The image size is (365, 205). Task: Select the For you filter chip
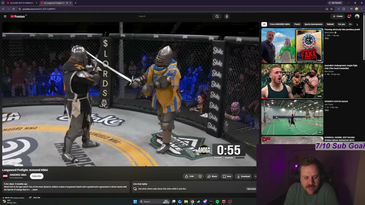tap(341, 24)
